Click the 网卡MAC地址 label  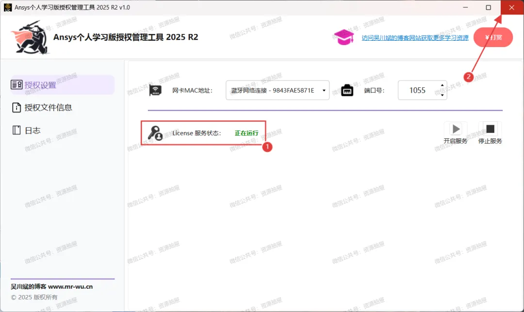tap(192, 91)
